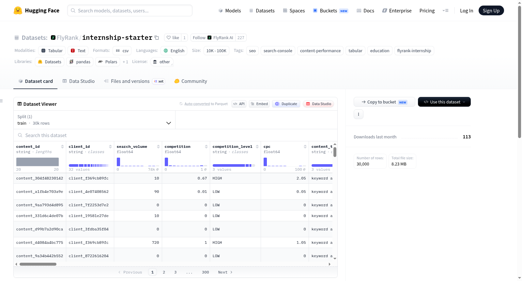Click the search-console tag
The image size is (522, 281).
pyautogui.click(x=278, y=51)
